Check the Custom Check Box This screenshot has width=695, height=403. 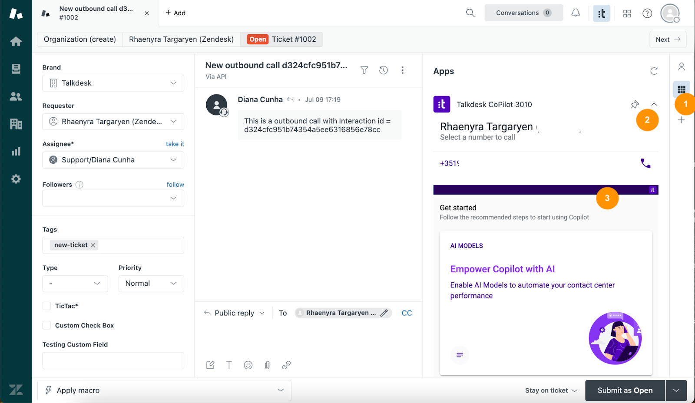pos(46,325)
